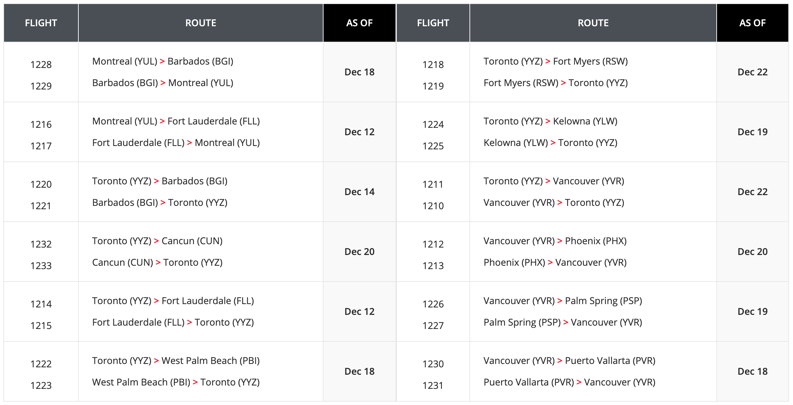Click the ROUTE header above Fort Myers routes
Screen dimensions: 793x405
(x=593, y=23)
